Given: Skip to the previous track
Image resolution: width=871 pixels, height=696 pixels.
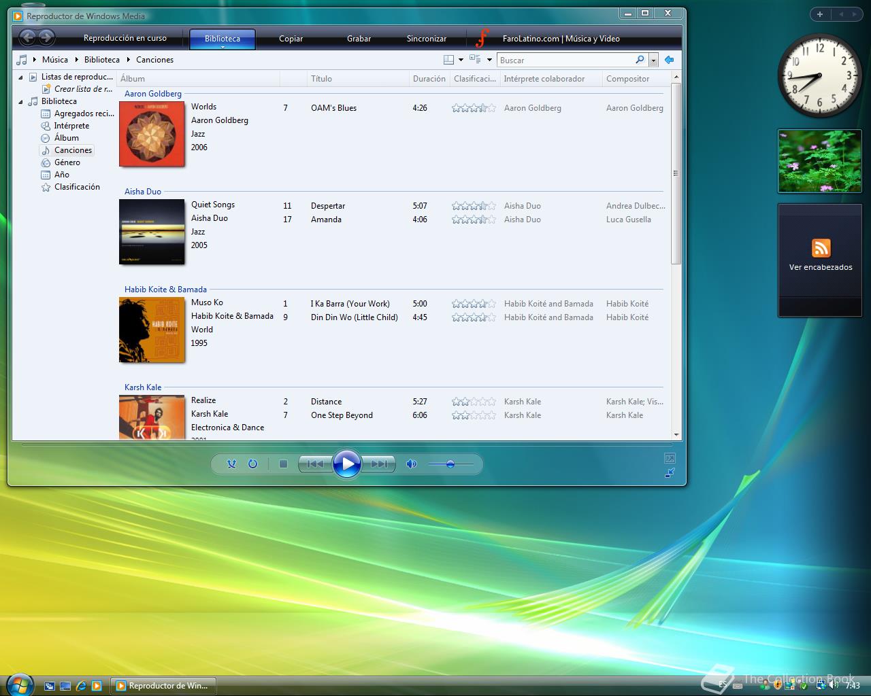Looking at the screenshot, I should click(315, 464).
